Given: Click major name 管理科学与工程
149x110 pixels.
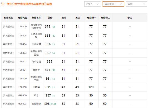Looking at the screenshot, I should coord(36,79).
